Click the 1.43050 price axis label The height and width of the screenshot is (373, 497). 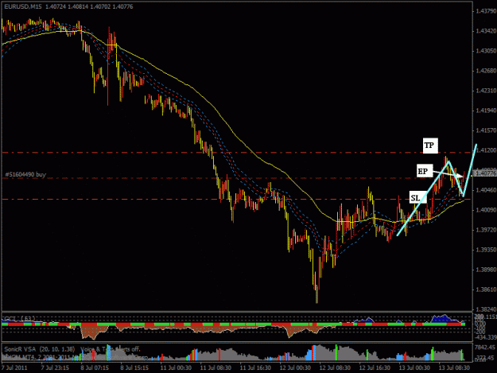[x=486, y=51]
